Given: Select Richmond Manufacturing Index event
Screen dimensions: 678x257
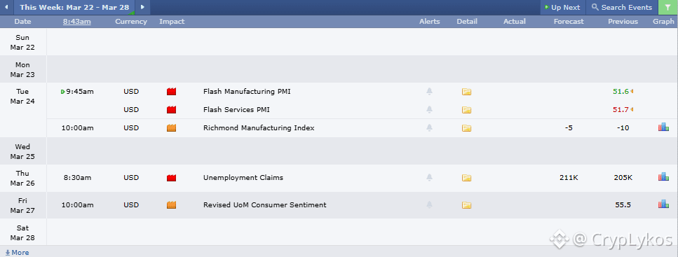Looking at the screenshot, I should coord(259,128).
